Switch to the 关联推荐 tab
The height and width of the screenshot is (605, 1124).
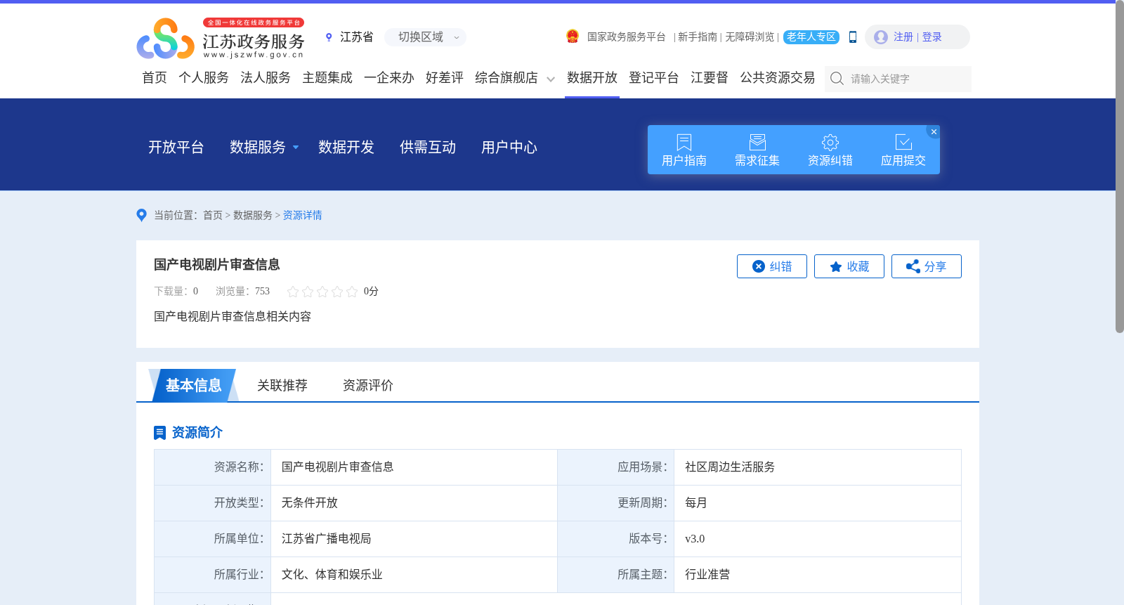pos(282,385)
